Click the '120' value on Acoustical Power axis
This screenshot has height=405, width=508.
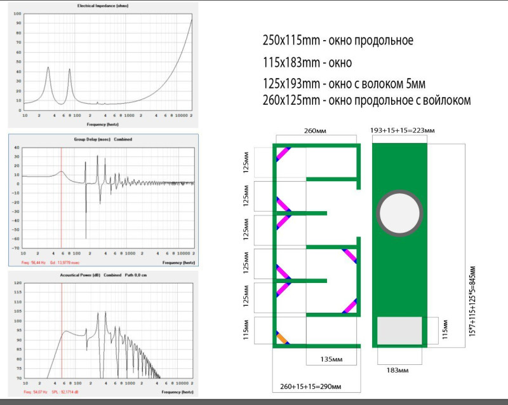click(18, 283)
